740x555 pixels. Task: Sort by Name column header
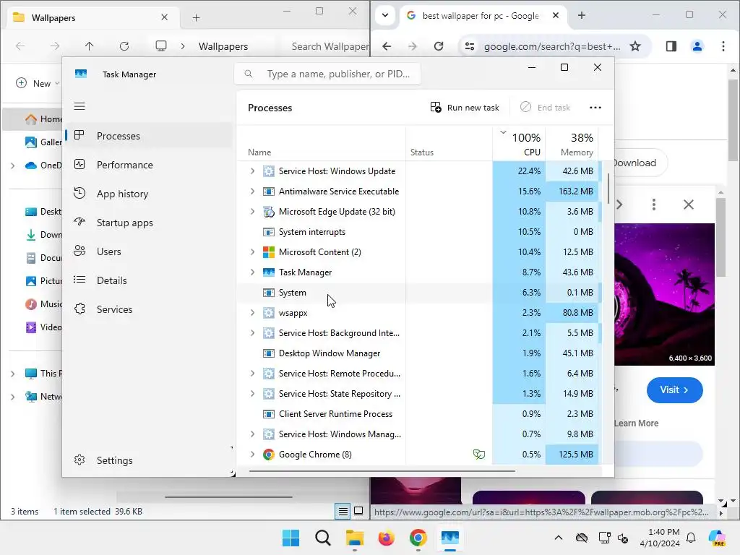point(321,144)
